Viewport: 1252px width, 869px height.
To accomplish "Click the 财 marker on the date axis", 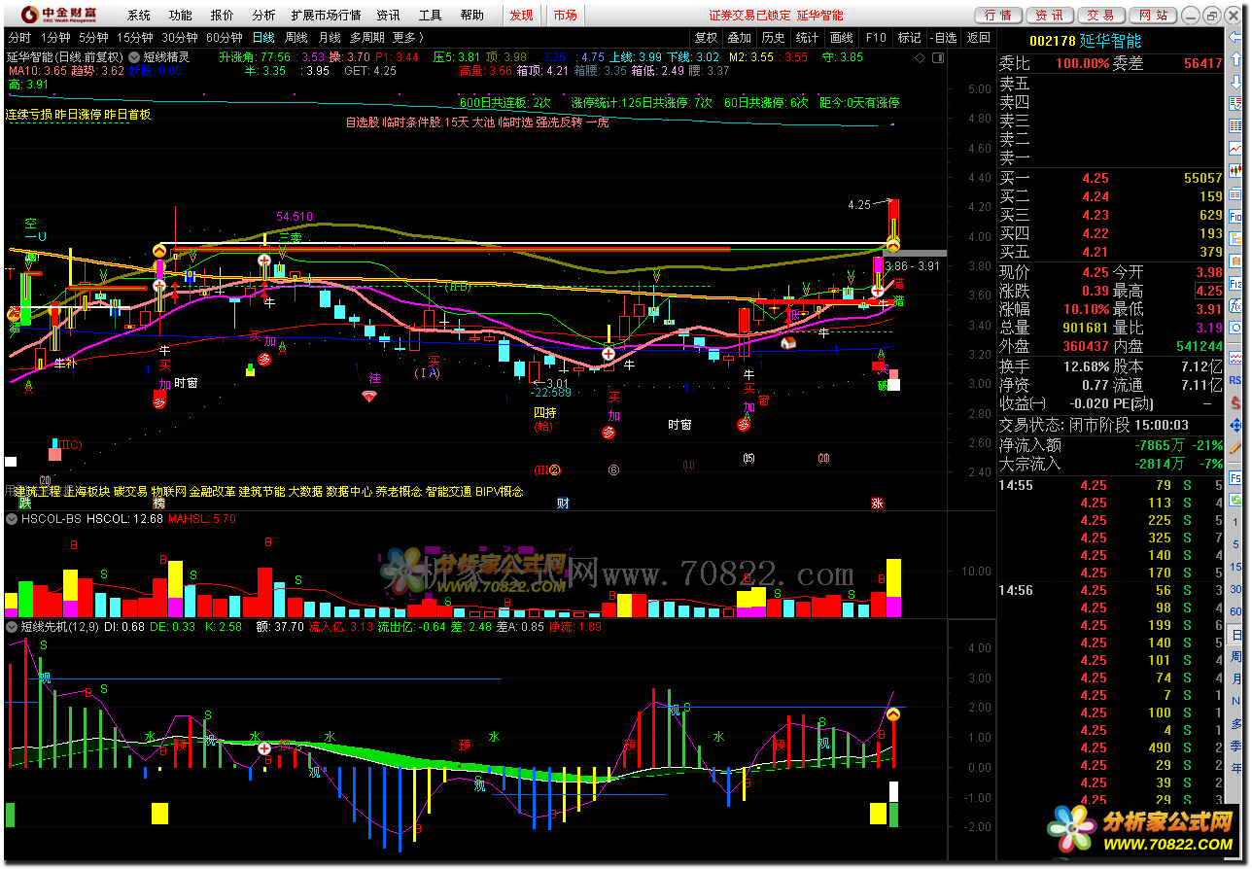I will 563,504.
